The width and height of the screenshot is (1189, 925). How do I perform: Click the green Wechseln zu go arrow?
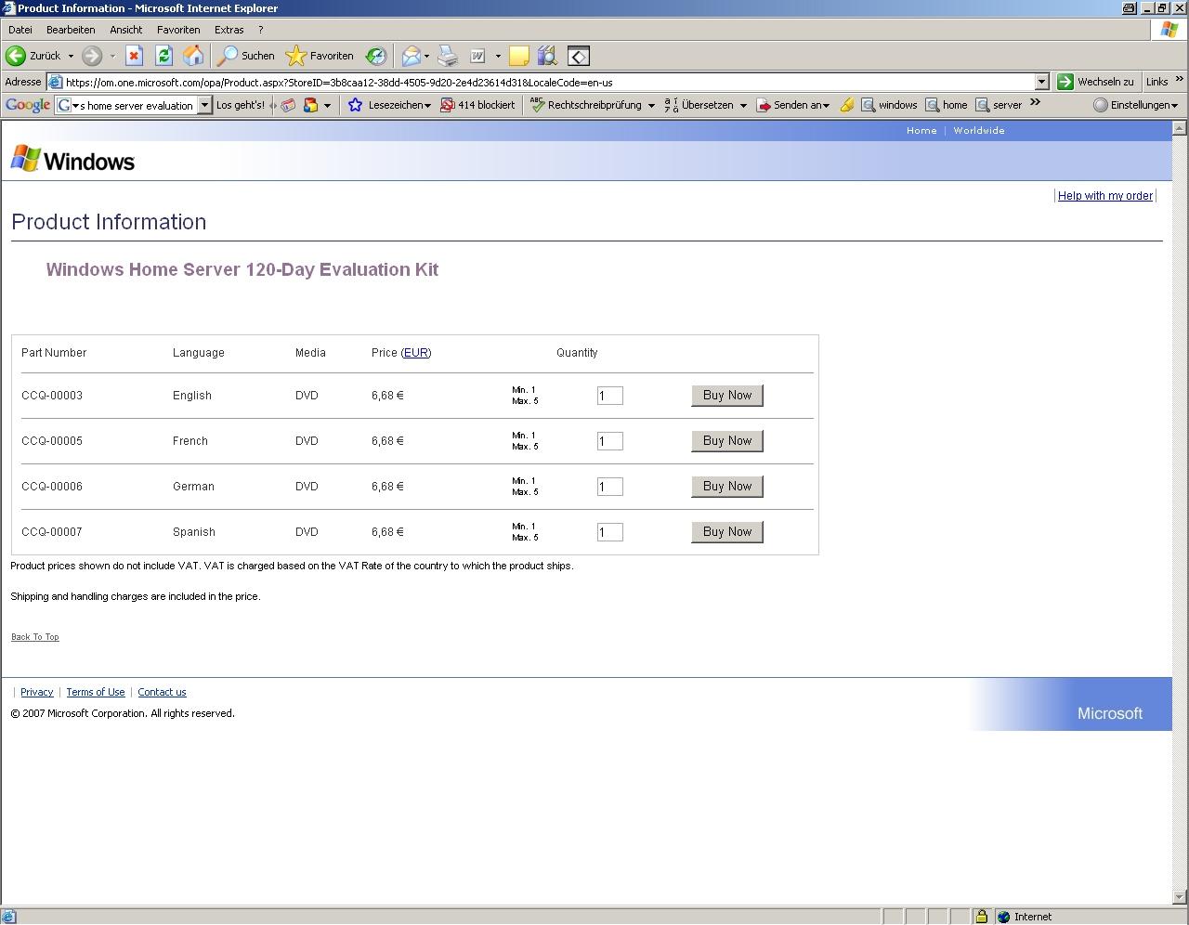pos(1065,82)
